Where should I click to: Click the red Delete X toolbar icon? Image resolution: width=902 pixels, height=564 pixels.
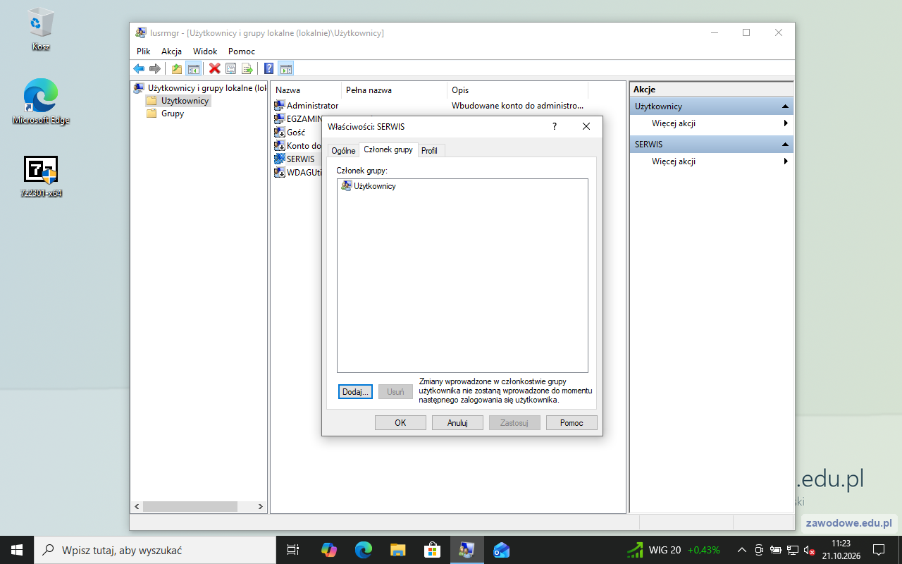pyautogui.click(x=215, y=68)
